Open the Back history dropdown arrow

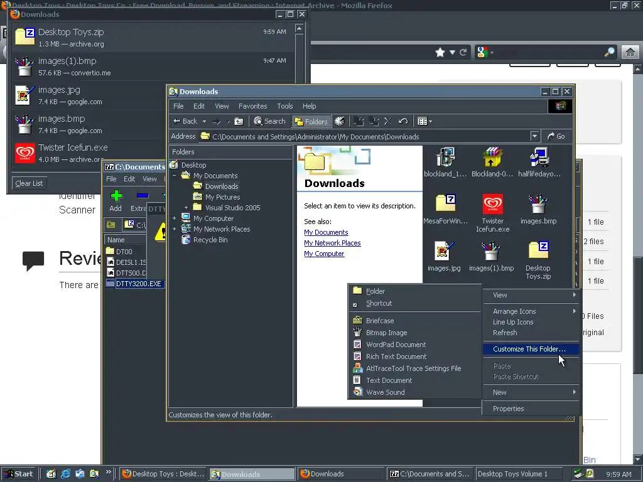[204, 121]
